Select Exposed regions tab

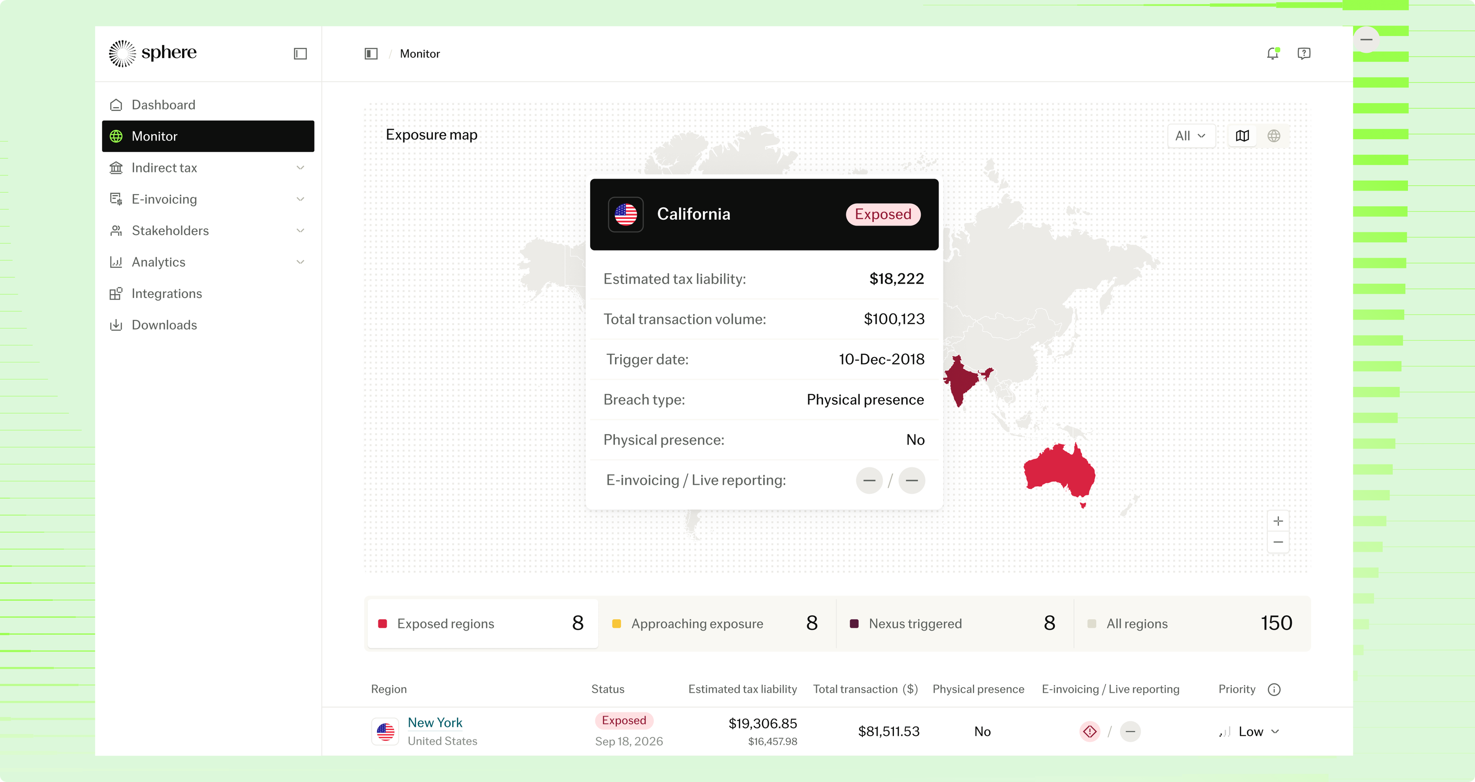click(483, 623)
